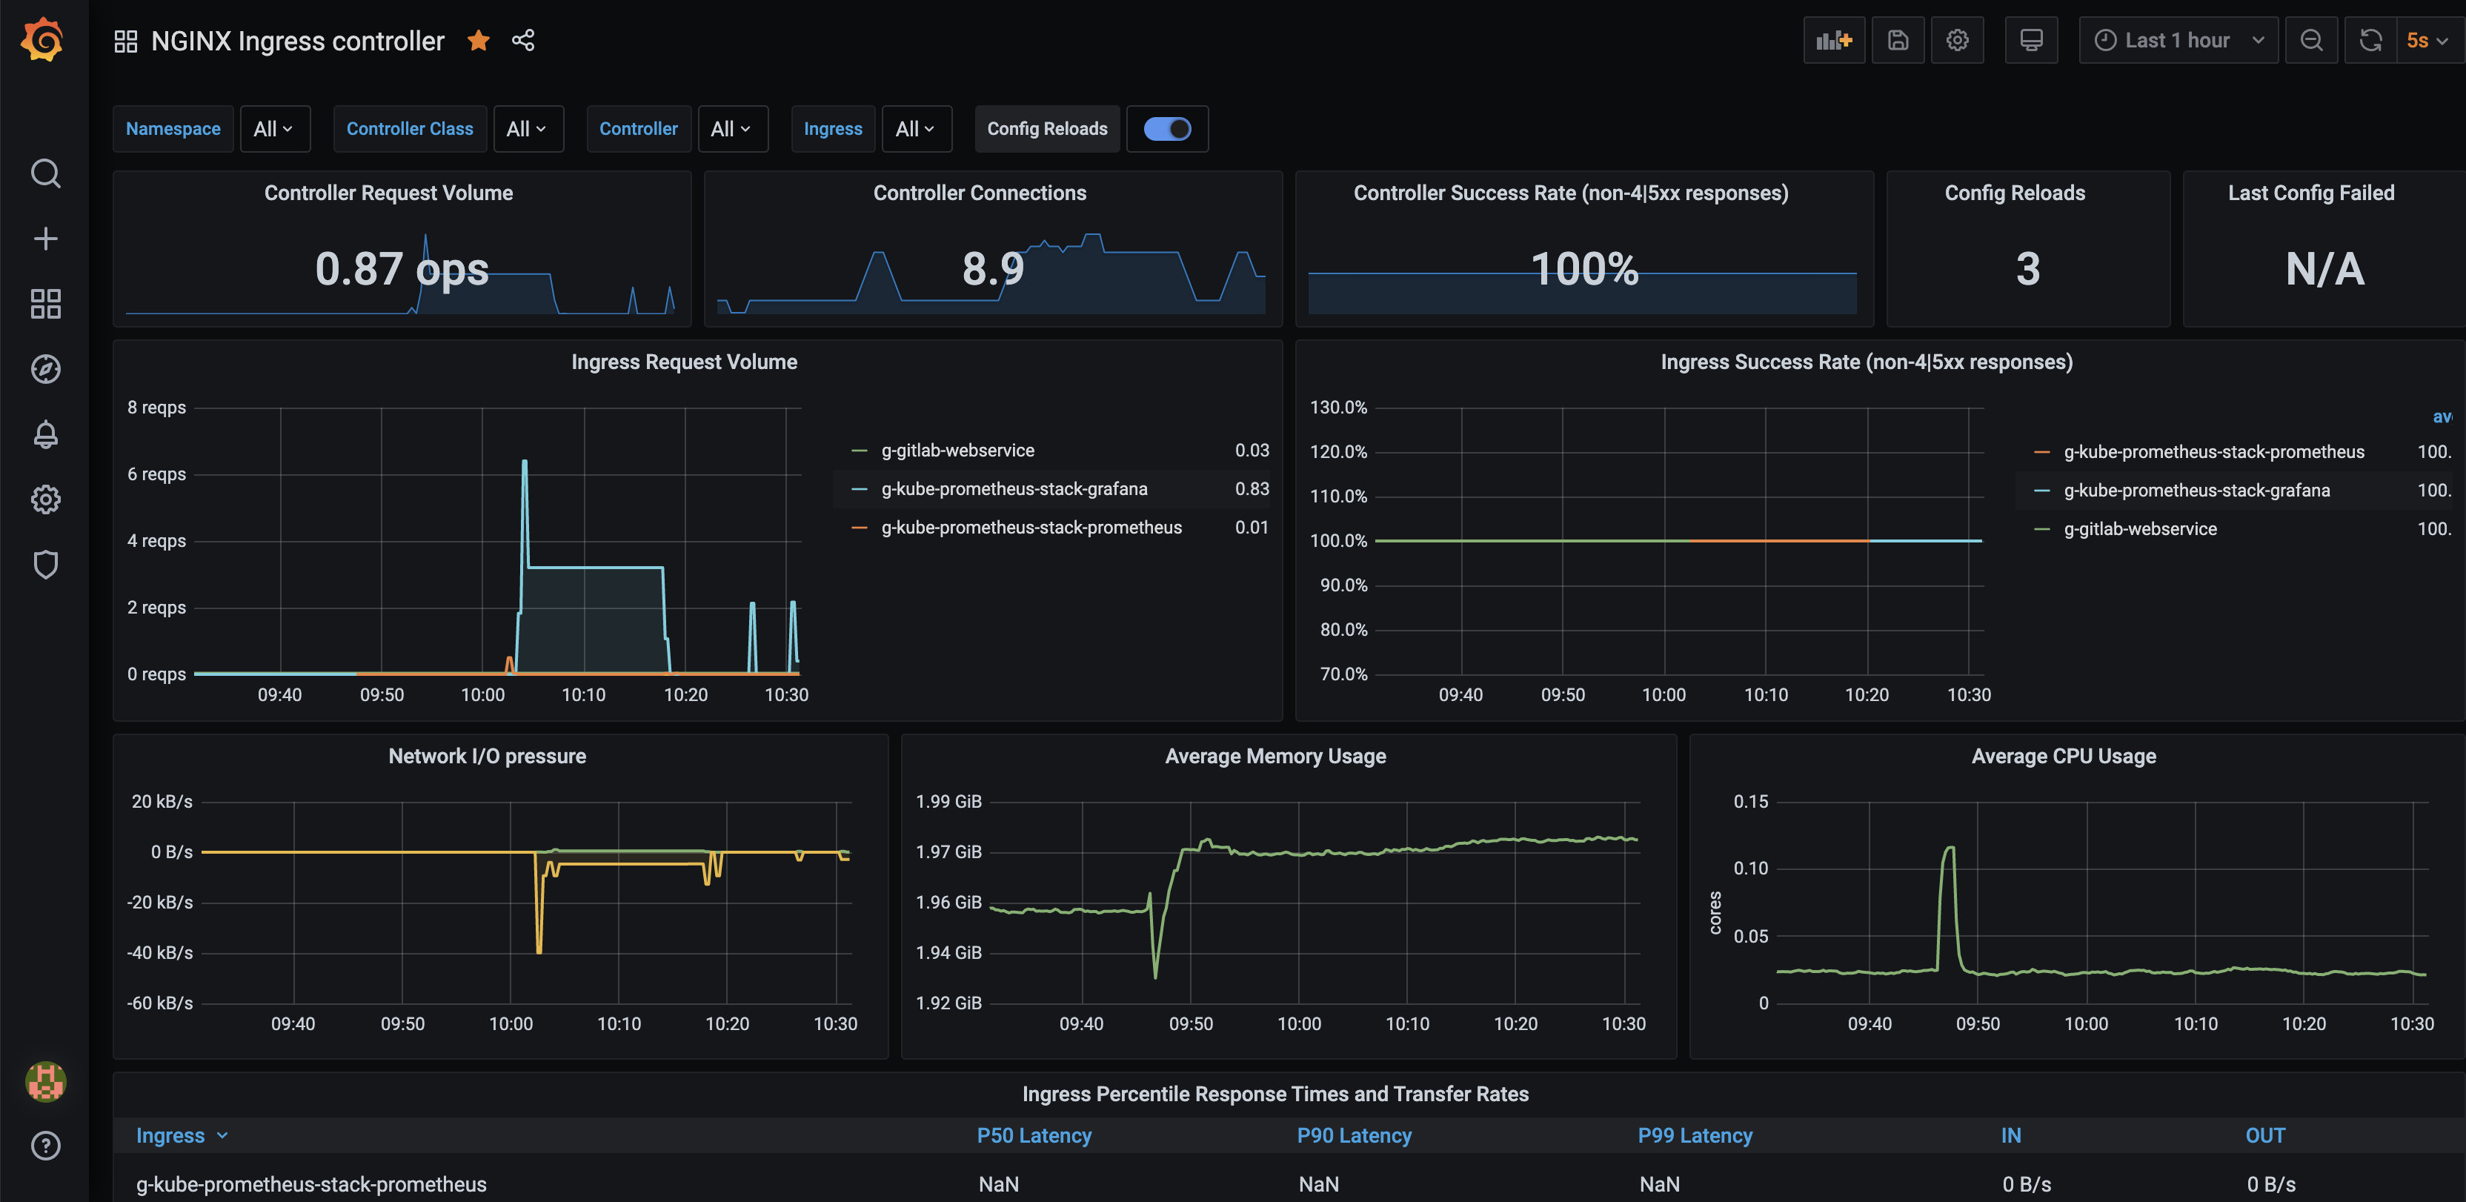This screenshot has height=1202, width=2466.
Task: Open the Configuration gear in sidebar
Action: (x=45, y=499)
